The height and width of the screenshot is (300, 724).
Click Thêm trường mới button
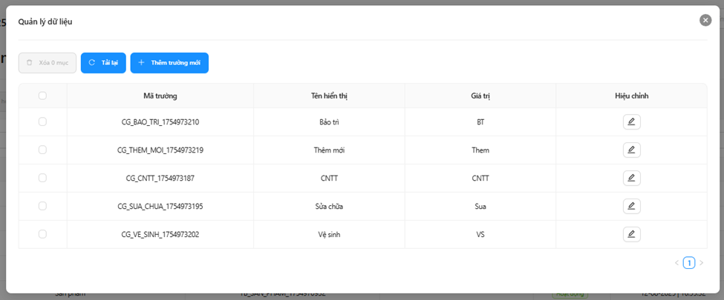click(169, 63)
